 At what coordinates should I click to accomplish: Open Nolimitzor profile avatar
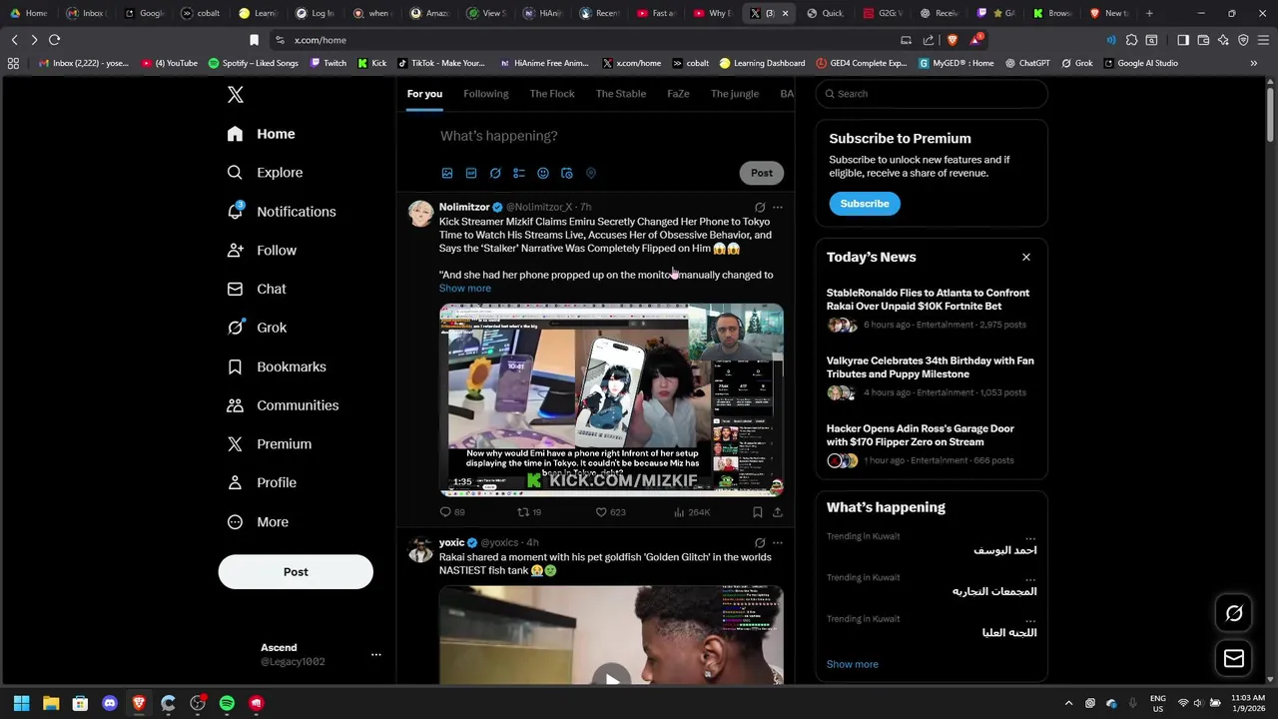(x=420, y=214)
